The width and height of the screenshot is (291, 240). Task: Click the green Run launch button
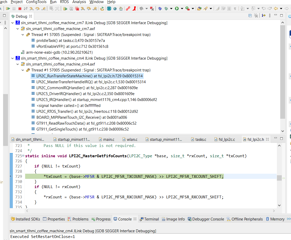(x=177, y=8)
